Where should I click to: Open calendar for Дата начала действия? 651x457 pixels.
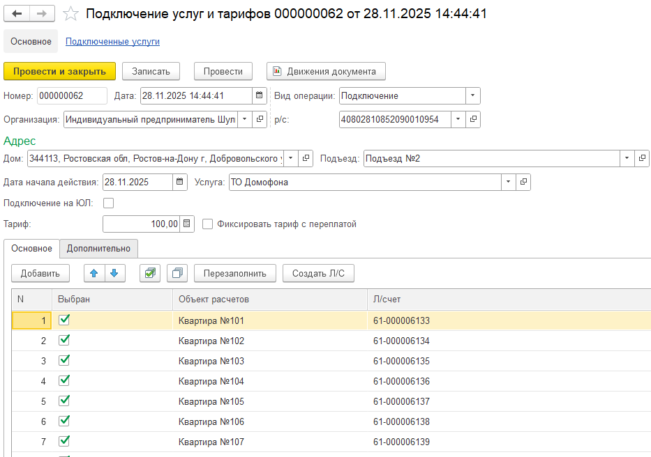pyautogui.click(x=179, y=182)
